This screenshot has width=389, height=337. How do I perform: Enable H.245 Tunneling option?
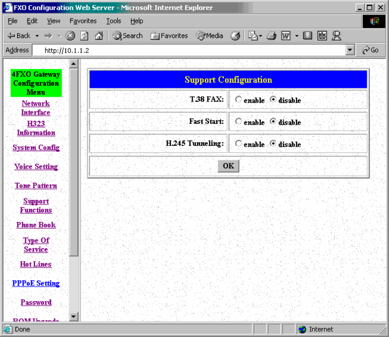[239, 144]
